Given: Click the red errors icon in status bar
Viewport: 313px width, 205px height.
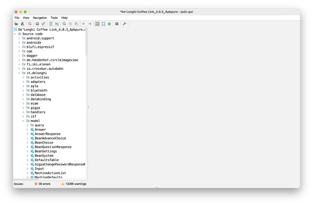Looking at the screenshot, I should click(x=36, y=184).
